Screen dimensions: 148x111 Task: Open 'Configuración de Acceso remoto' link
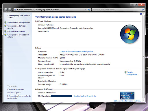point(17,27)
